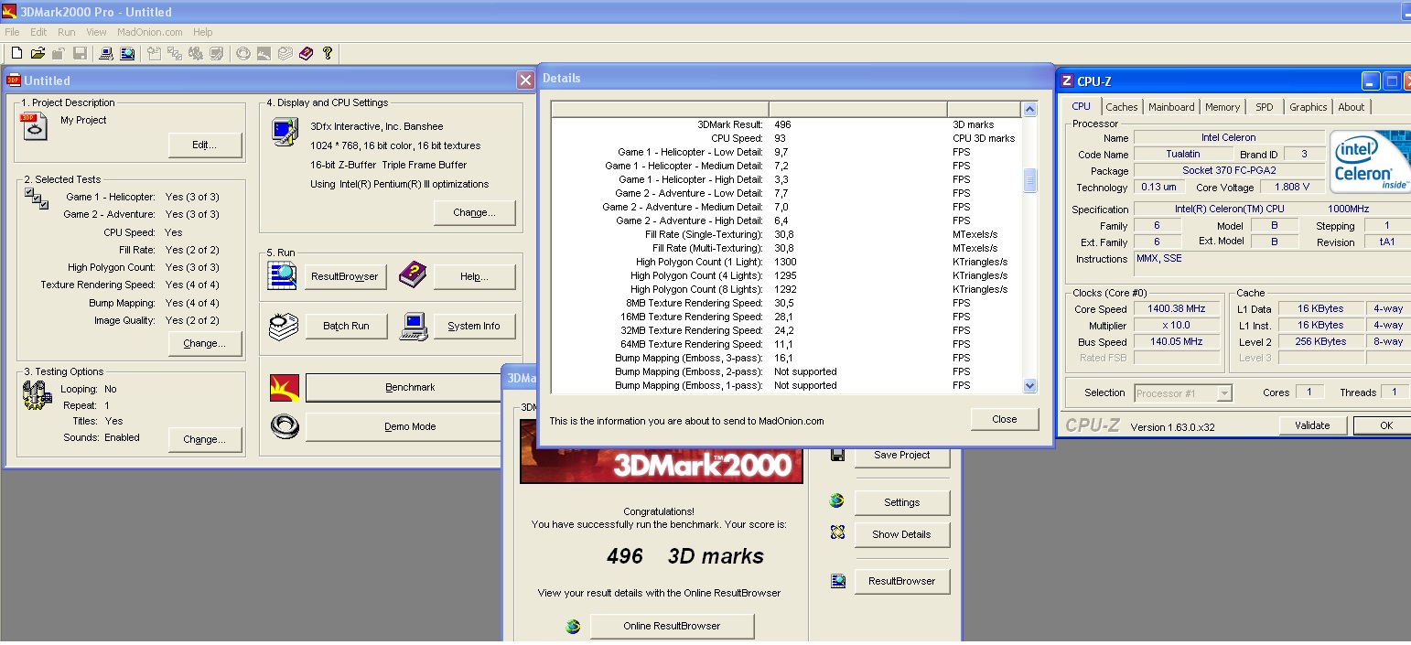Image resolution: width=1411 pixels, height=645 pixels.
Task: Click the grayed torus Demo toolbar icon
Action: pos(243,53)
